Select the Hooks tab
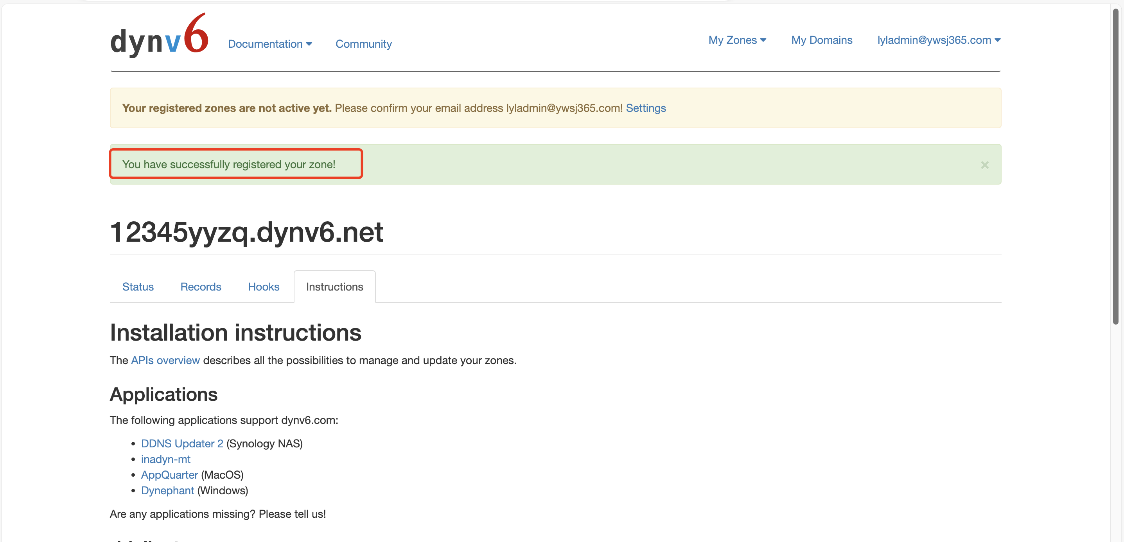The image size is (1124, 542). tap(264, 287)
